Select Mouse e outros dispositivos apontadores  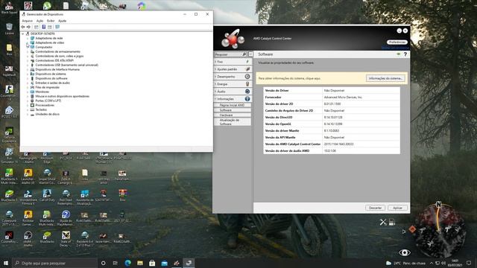coord(62,96)
